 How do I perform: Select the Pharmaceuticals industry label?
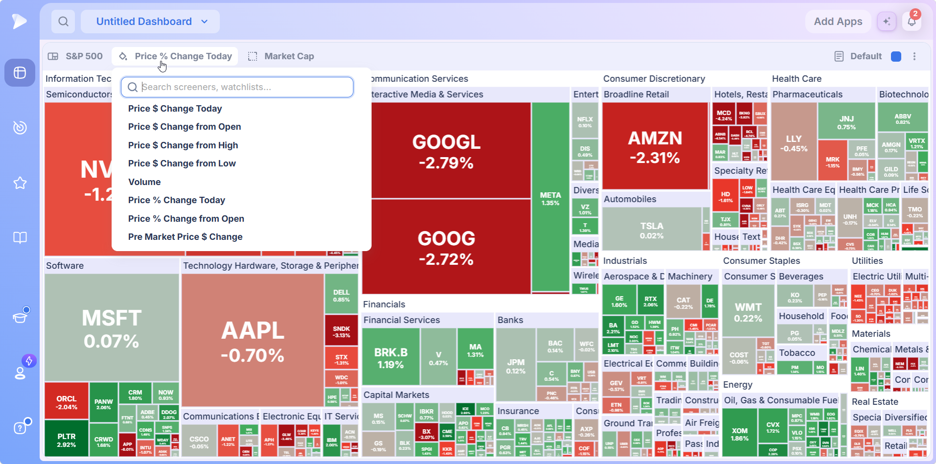tap(807, 94)
